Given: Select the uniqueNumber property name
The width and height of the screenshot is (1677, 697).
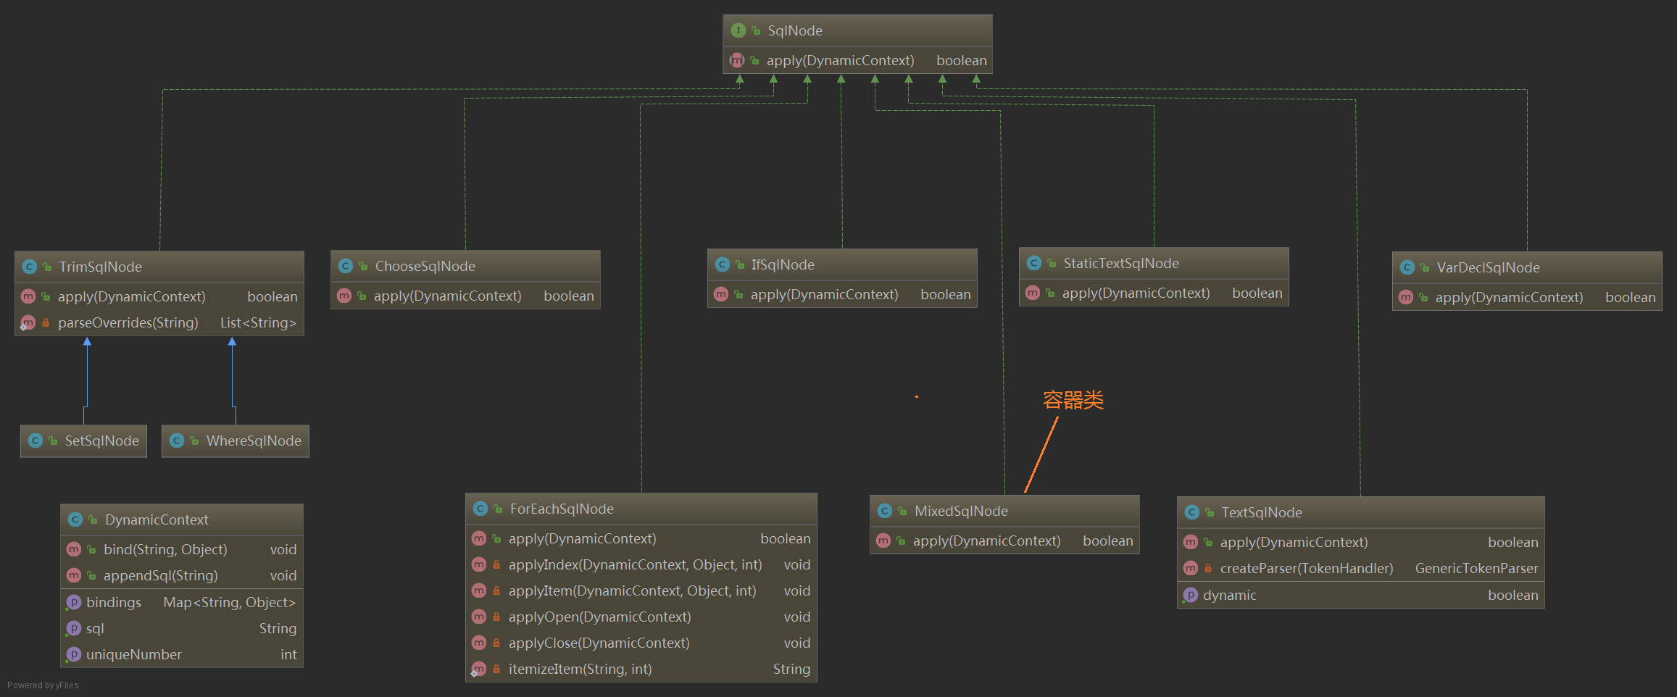Looking at the screenshot, I should tap(134, 654).
